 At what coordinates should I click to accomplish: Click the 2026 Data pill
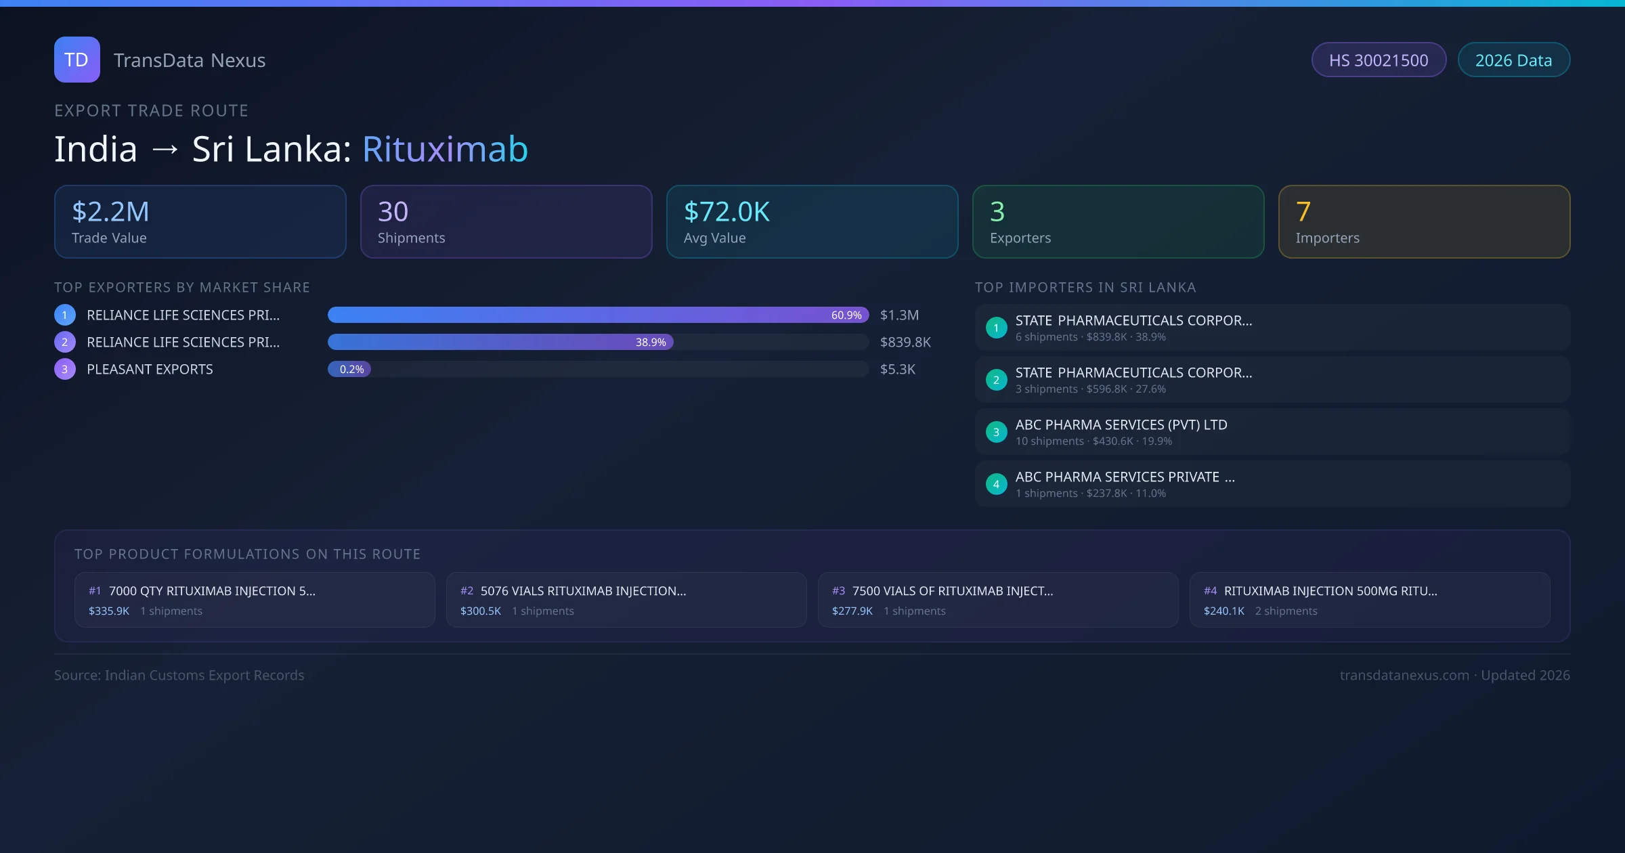coord(1513,60)
